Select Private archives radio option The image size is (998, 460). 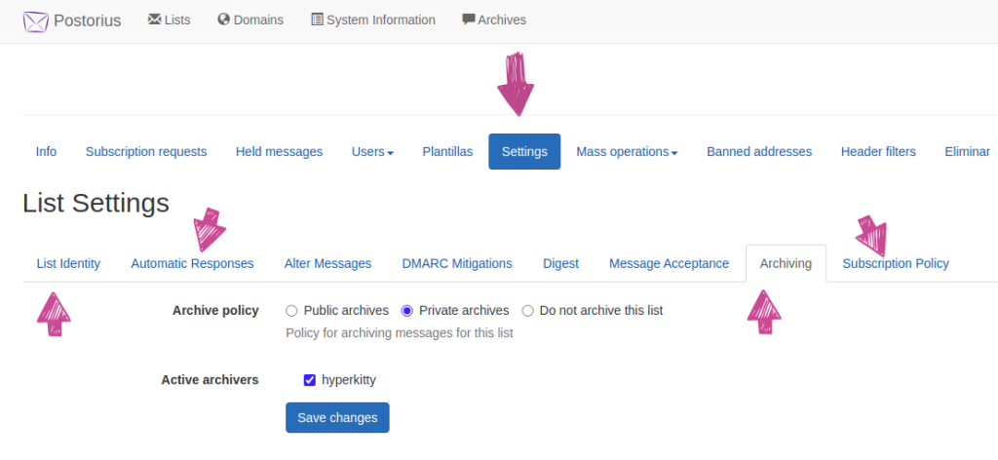coord(406,311)
